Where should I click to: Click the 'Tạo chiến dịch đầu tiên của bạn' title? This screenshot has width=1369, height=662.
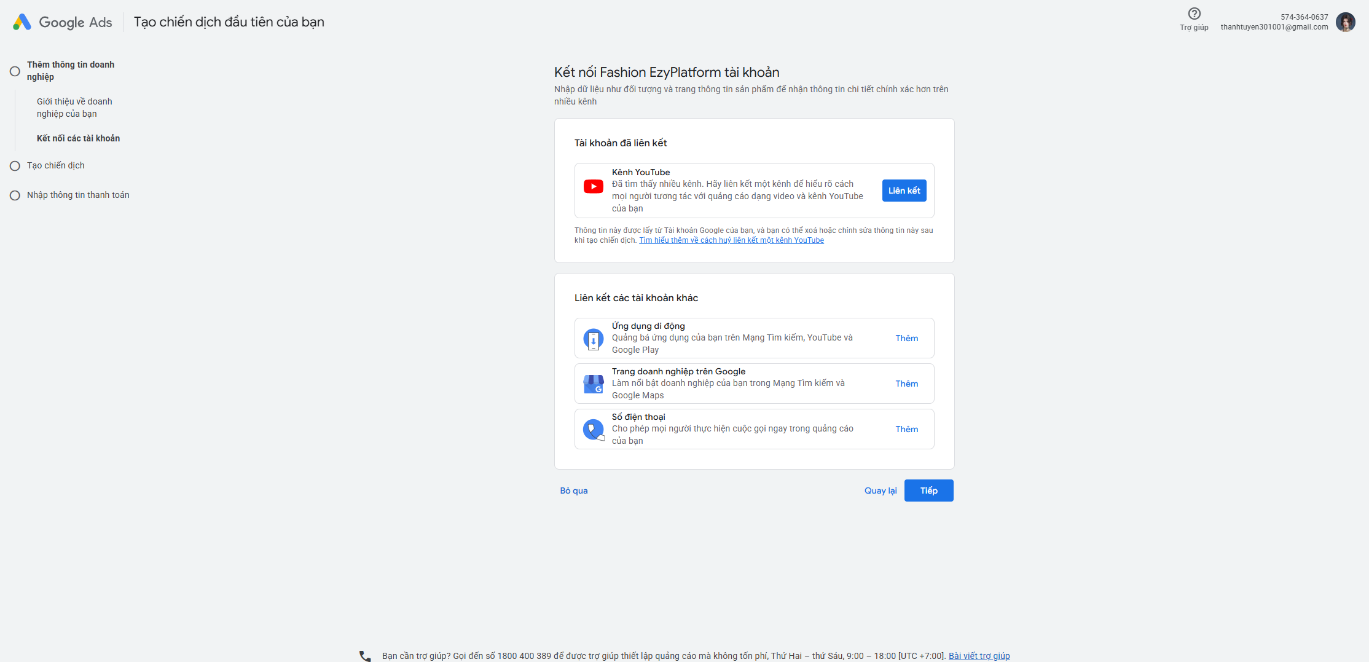click(229, 22)
